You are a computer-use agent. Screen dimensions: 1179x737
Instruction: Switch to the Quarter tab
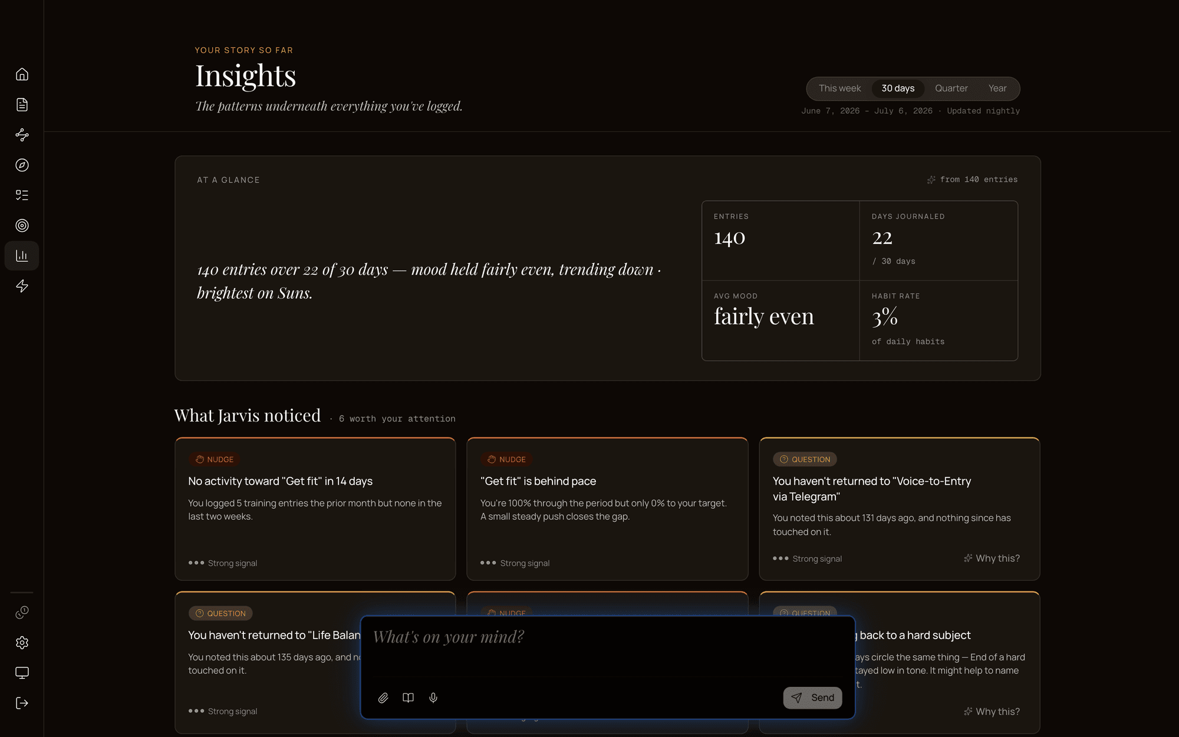951,88
